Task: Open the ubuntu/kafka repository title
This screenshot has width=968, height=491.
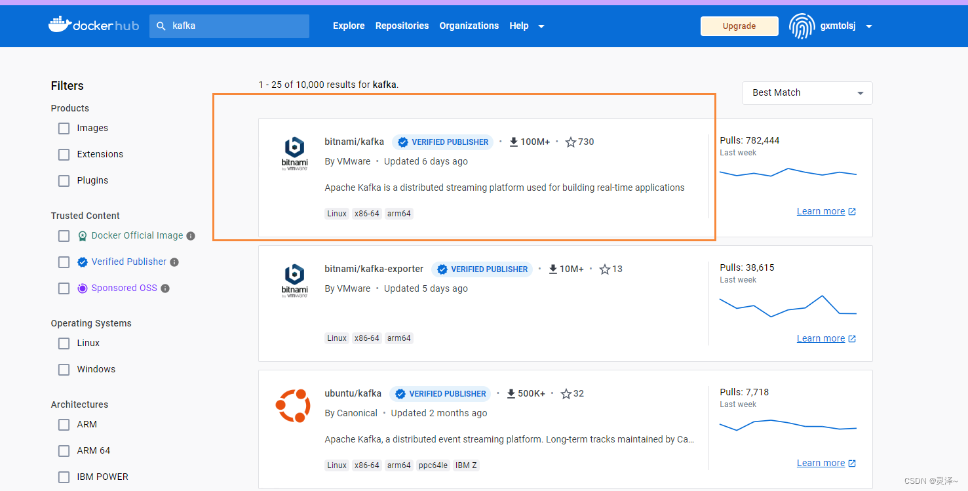Action: point(353,394)
